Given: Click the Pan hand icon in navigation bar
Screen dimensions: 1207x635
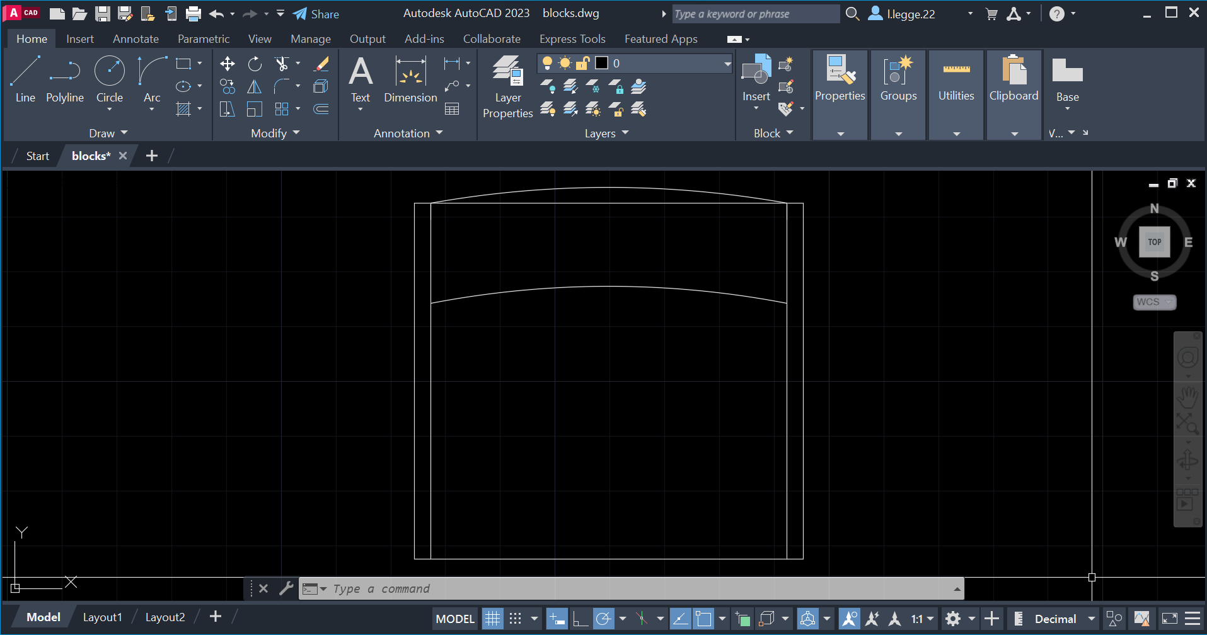Looking at the screenshot, I should coord(1187,398).
